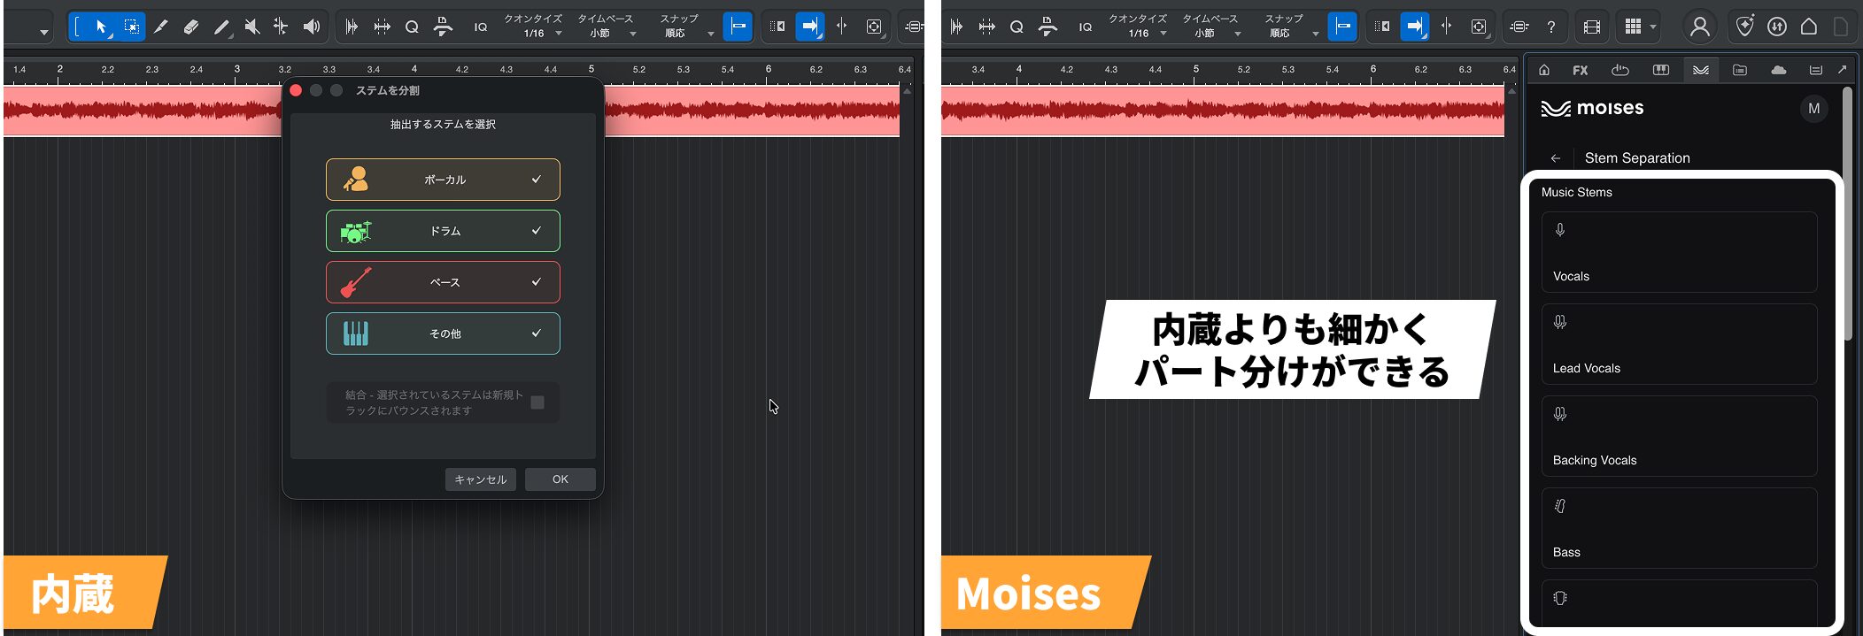The image size is (1863, 636).
Task: Go back using arrow beside Stem Separation
Action: (1556, 158)
